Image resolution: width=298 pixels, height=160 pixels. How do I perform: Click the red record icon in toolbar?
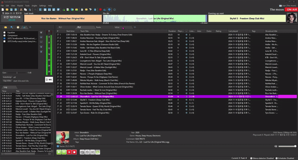pyautogui.click(x=100, y=9)
